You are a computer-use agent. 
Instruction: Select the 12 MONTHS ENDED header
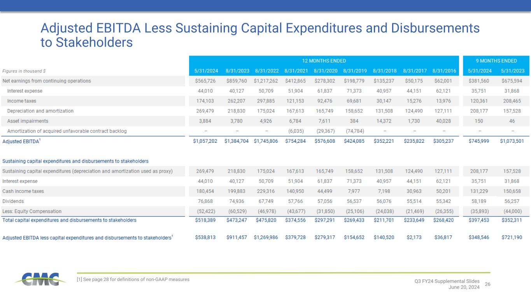(x=324, y=61)
